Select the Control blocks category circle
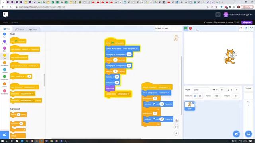This screenshot has height=143, width=255. [4, 62]
